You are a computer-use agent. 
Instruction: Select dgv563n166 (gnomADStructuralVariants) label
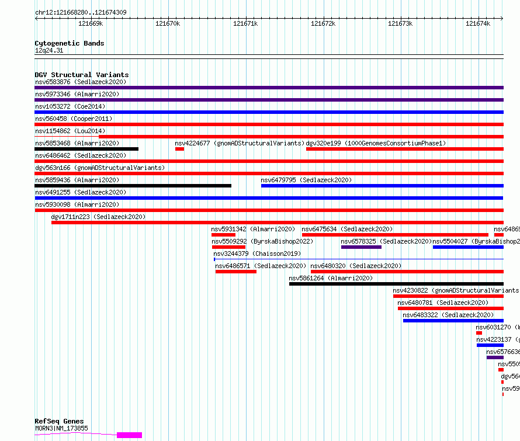point(100,168)
